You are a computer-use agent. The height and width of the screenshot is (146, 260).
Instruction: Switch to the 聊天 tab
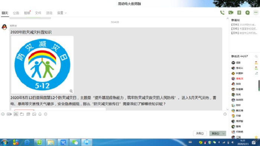tap(5, 13)
